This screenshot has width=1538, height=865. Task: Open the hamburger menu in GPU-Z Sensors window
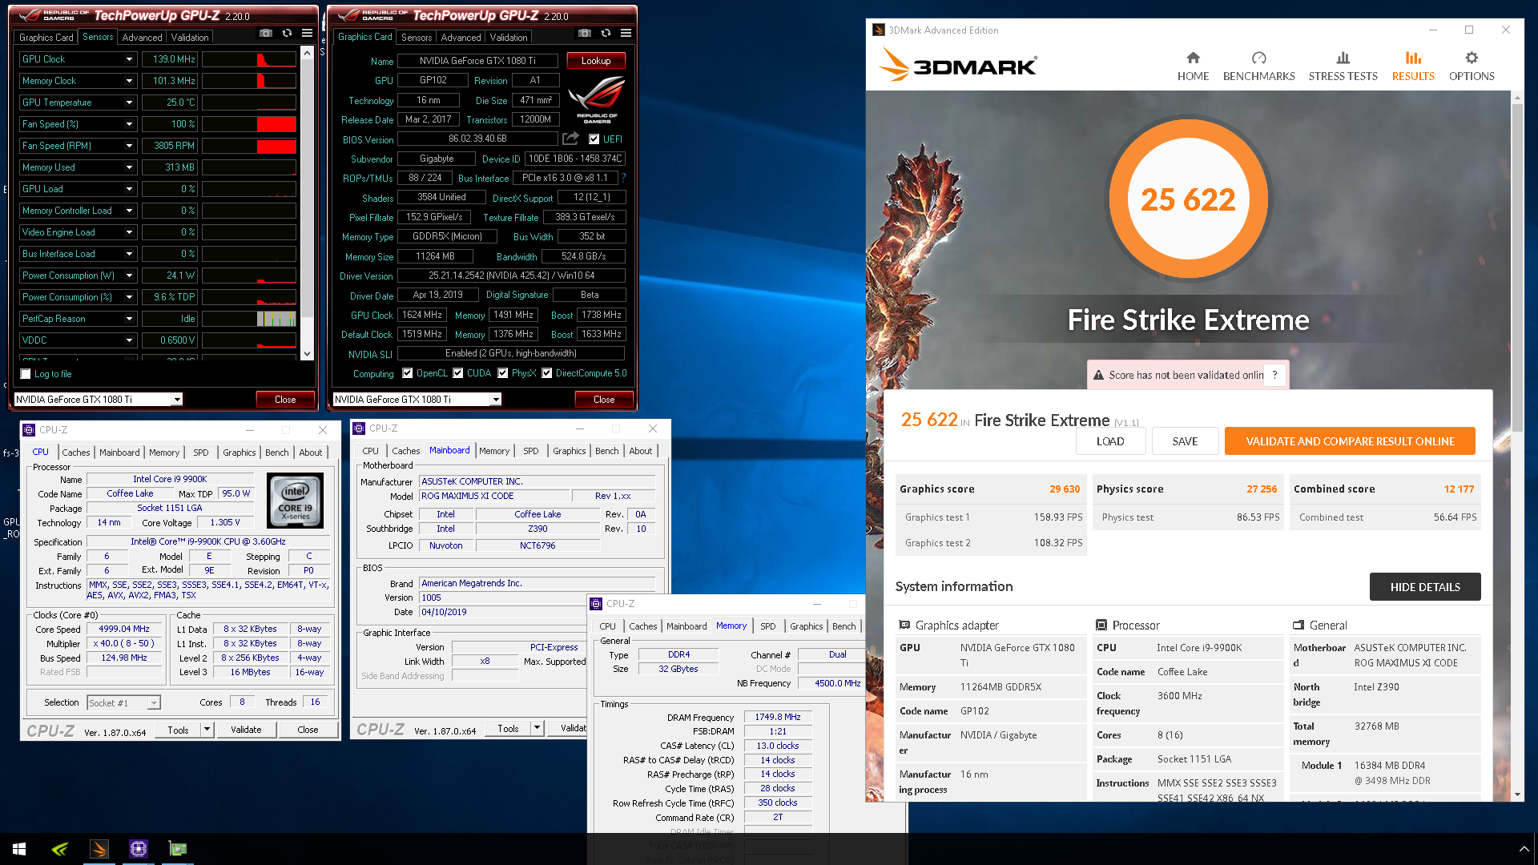tap(307, 33)
